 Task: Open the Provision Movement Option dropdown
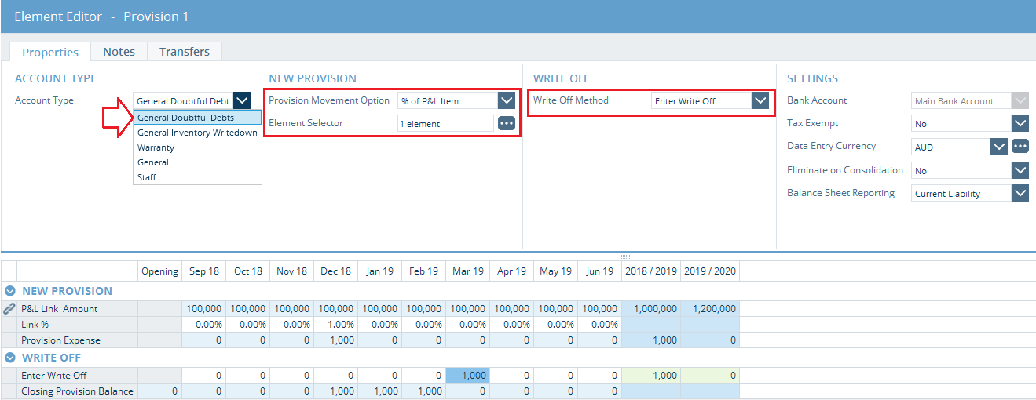pyautogui.click(x=507, y=101)
